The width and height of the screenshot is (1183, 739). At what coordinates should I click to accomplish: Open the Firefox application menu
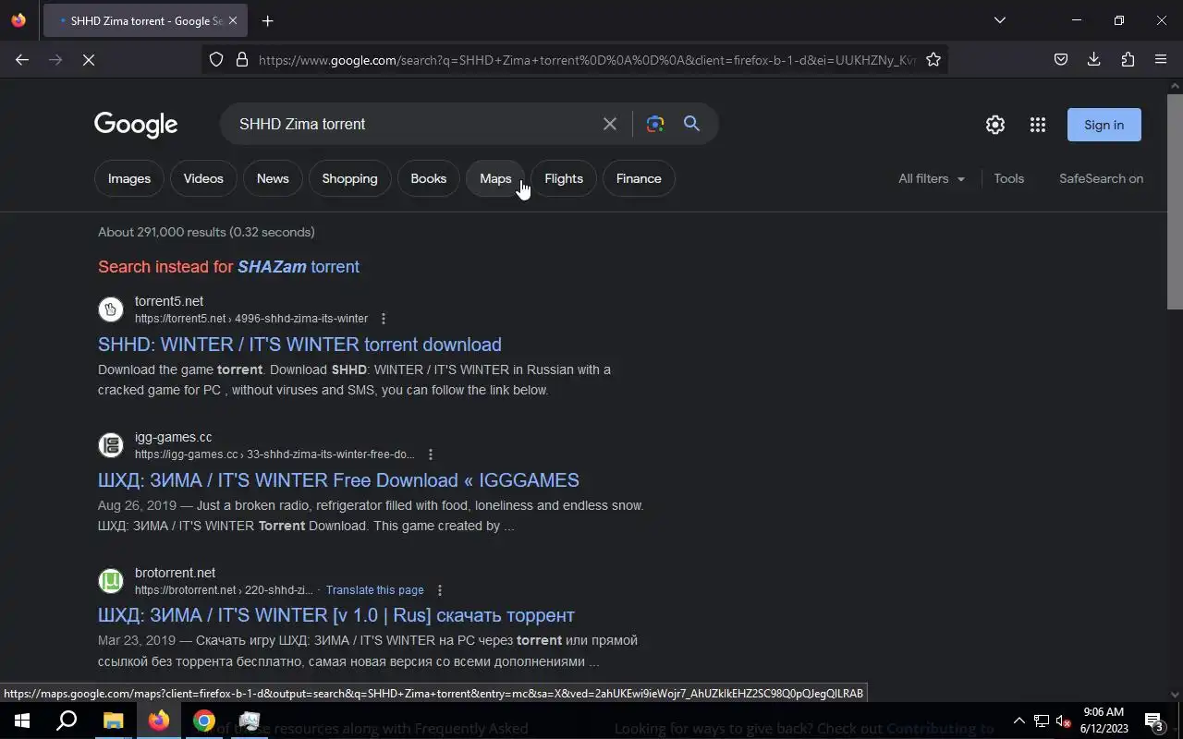click(1161, 60)
